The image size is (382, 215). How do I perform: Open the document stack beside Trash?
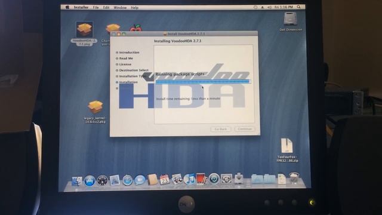pyautogui.click(x=282, y=179)
